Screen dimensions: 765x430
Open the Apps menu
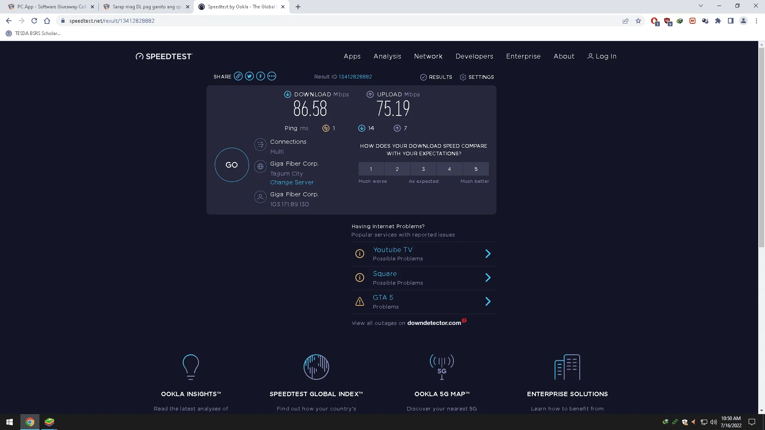352,57
